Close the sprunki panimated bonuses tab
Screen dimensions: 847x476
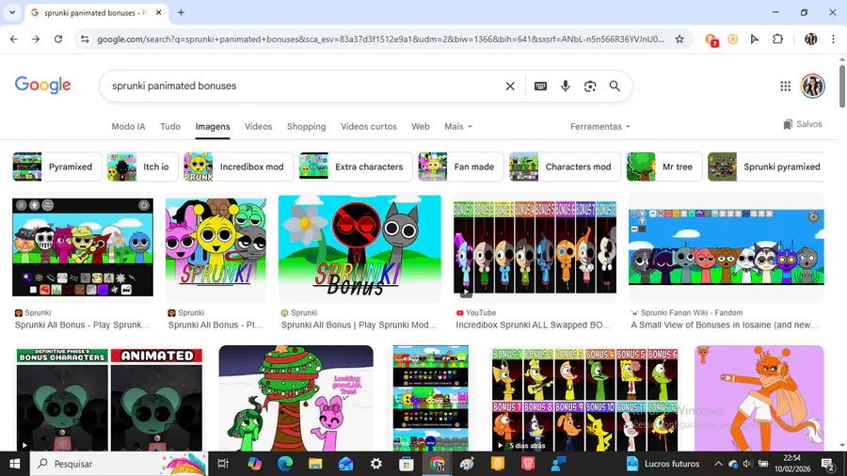pyautogui.click(x=158, y=12)
